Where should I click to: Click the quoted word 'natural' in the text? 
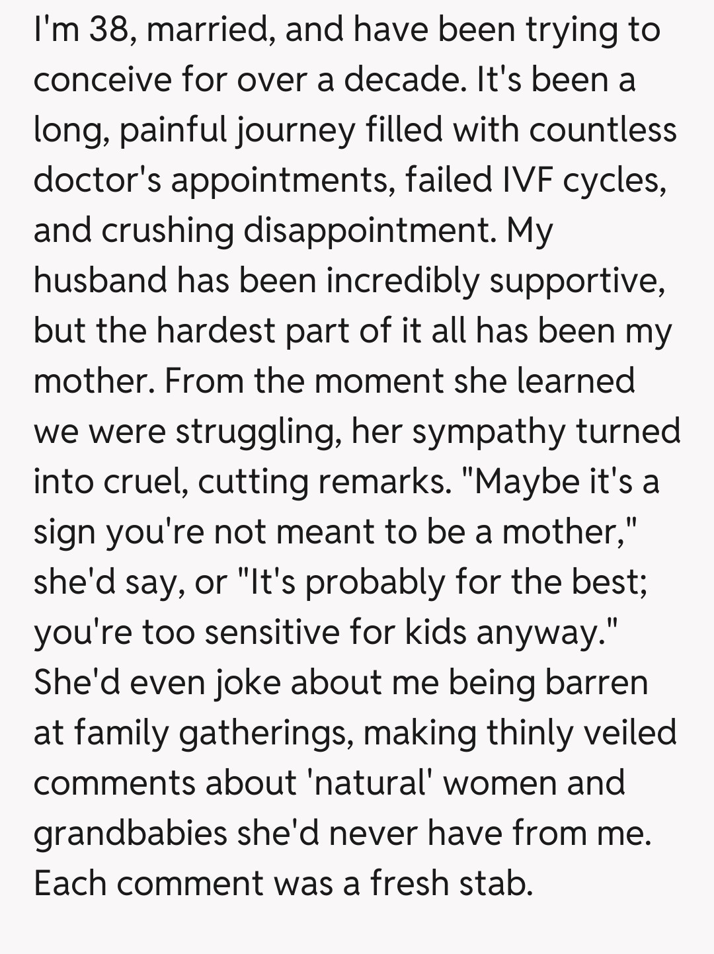point(371,783)
